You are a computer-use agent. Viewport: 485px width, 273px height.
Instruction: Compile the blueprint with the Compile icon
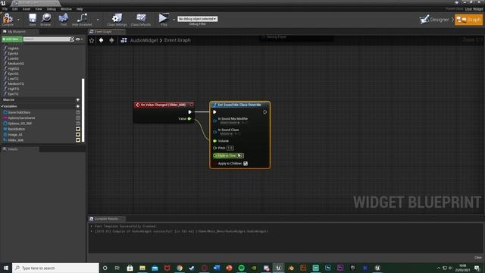click(8, 19)
